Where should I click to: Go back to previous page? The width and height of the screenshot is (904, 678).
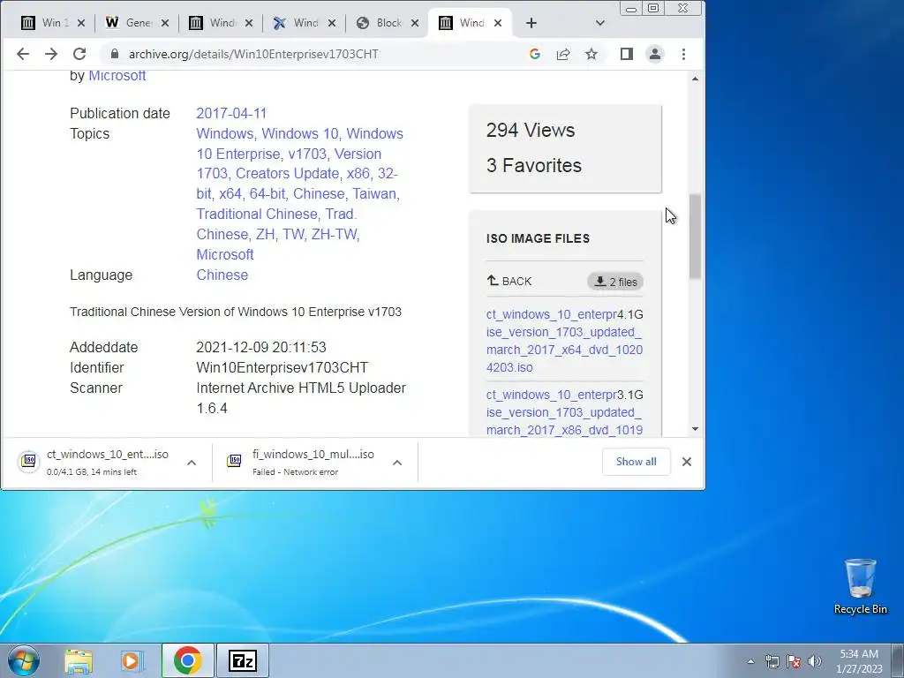22,54
